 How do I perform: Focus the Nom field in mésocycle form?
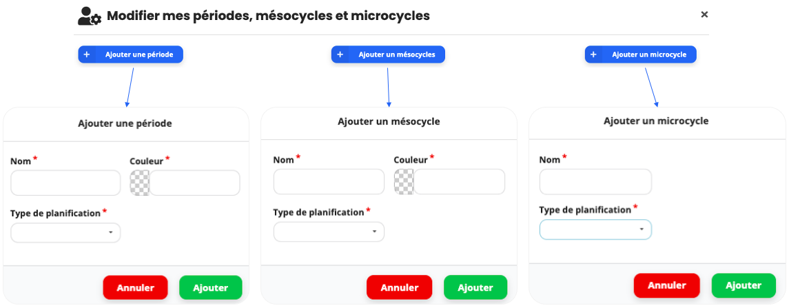tap(329, 182)
